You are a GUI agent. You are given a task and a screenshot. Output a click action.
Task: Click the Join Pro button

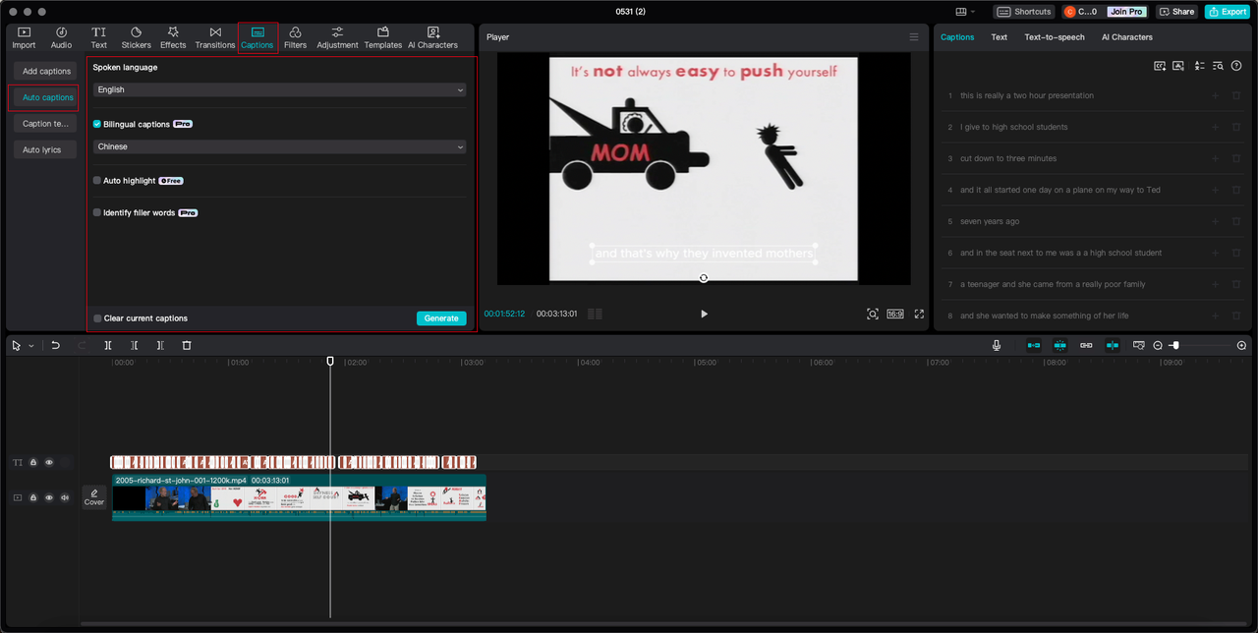click(x=1125, y=12)
